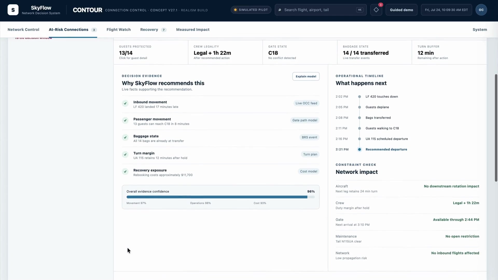Click 'Legal + 1h 22m' in Network impact
The width and height of the screenshot is (498, 280).
click(x=466, y=203)
